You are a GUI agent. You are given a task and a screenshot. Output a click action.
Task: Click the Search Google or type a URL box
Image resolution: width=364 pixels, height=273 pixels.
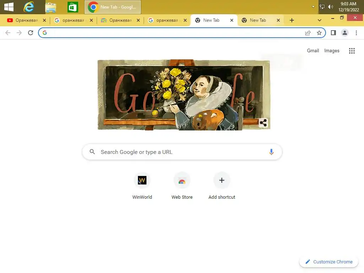(182, 152)
